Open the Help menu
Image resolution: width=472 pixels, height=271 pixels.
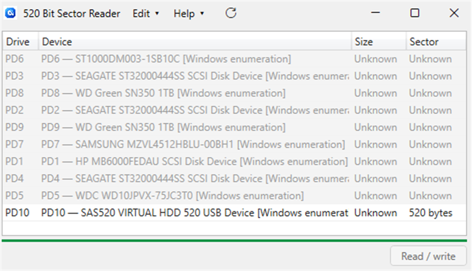click(x=189, y=14)
